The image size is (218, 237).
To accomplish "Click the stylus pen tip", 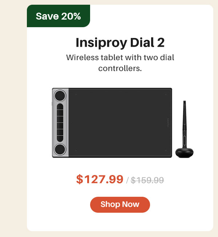I will [184, 103].
